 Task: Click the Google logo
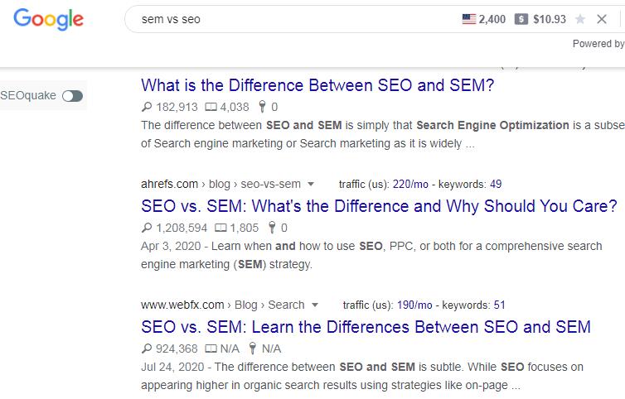[48, 20]
